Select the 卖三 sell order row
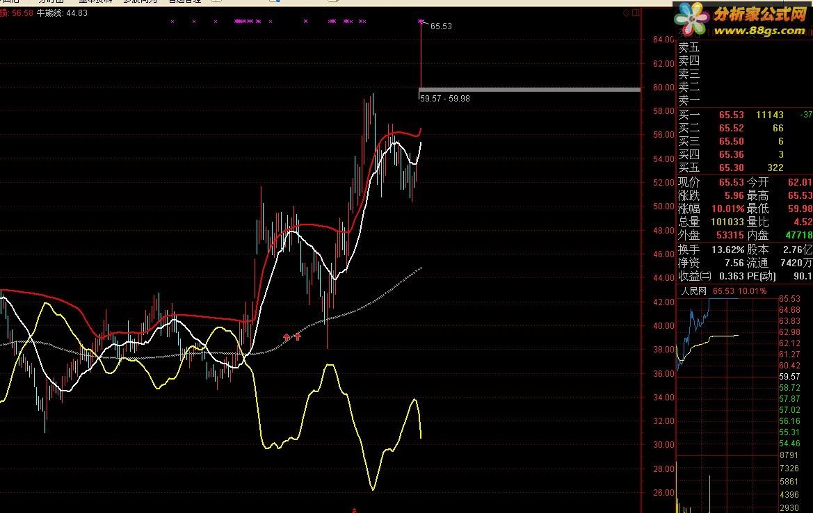 [x=745, y=74]
